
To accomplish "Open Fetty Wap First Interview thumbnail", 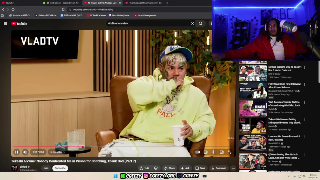I will click(253, 90).
